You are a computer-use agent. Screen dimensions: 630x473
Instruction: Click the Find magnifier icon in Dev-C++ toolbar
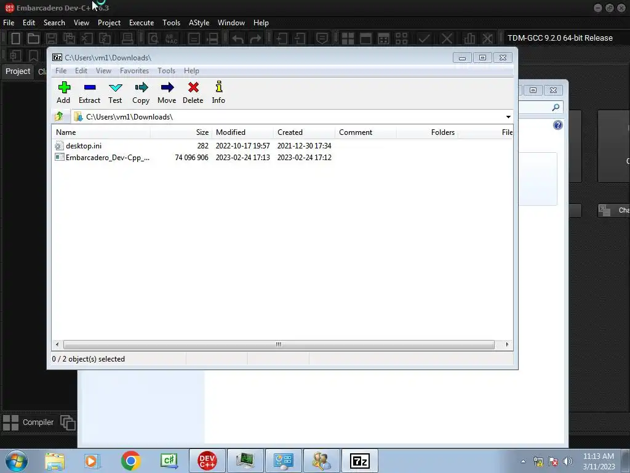click(x=153, y=39)
